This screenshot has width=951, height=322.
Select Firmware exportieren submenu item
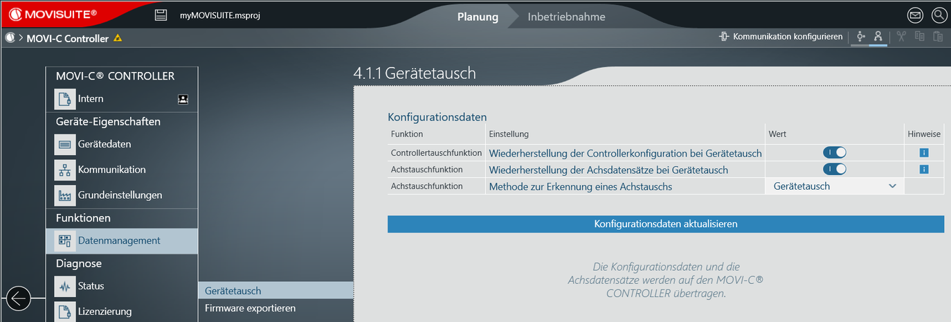coord(250,308)
